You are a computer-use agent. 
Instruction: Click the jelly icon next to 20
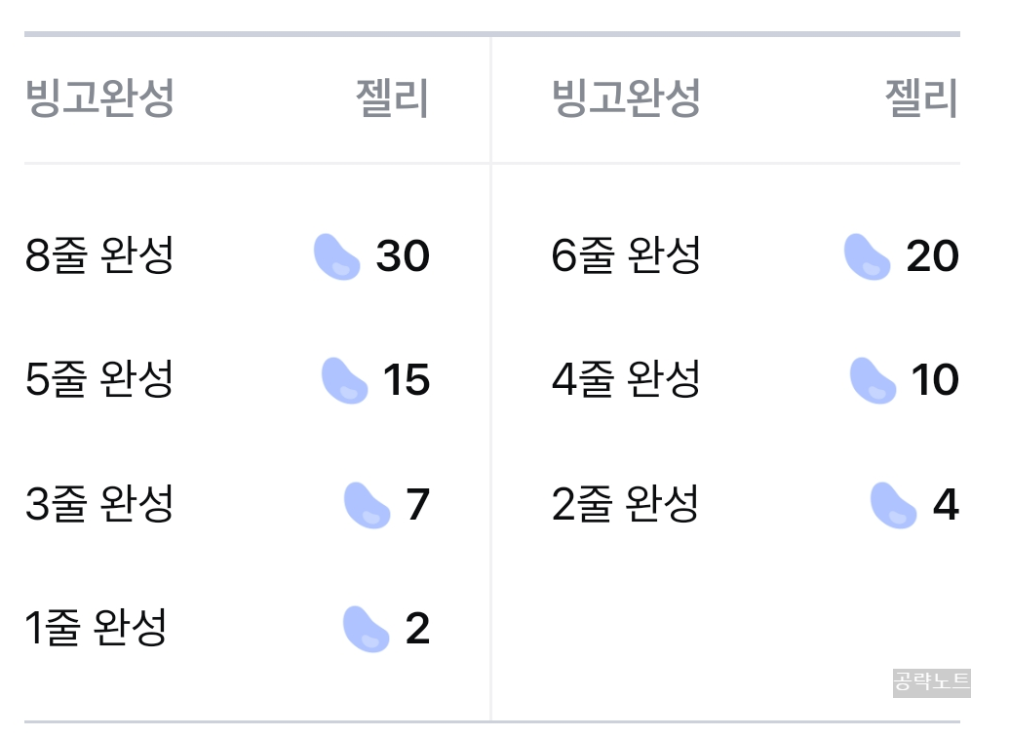(x=867, y=256)
